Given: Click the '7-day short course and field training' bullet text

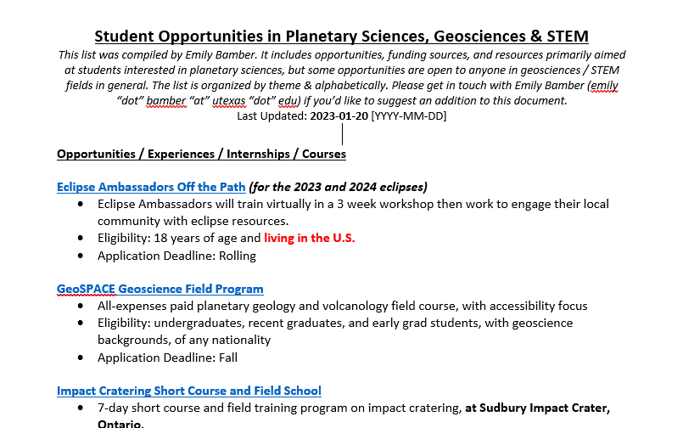Looking at the screenshot, I should pyautogui.click(x=279, y=408).
